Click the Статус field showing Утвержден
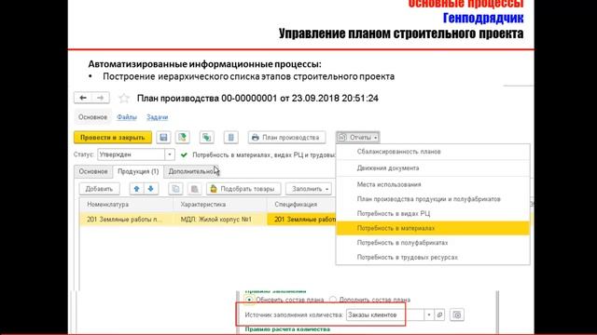This screenshot has width=597, height=335. click(x=132, y=154)
